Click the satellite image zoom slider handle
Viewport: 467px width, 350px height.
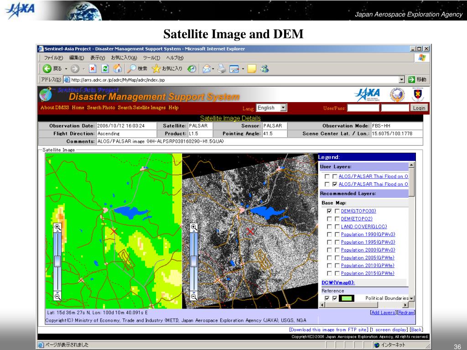tap(193, 261)
